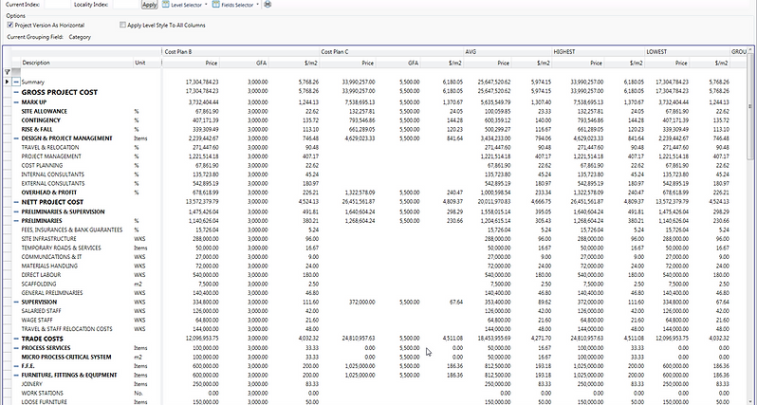Click the Cost Plan B band header

[x=240, y=51]
